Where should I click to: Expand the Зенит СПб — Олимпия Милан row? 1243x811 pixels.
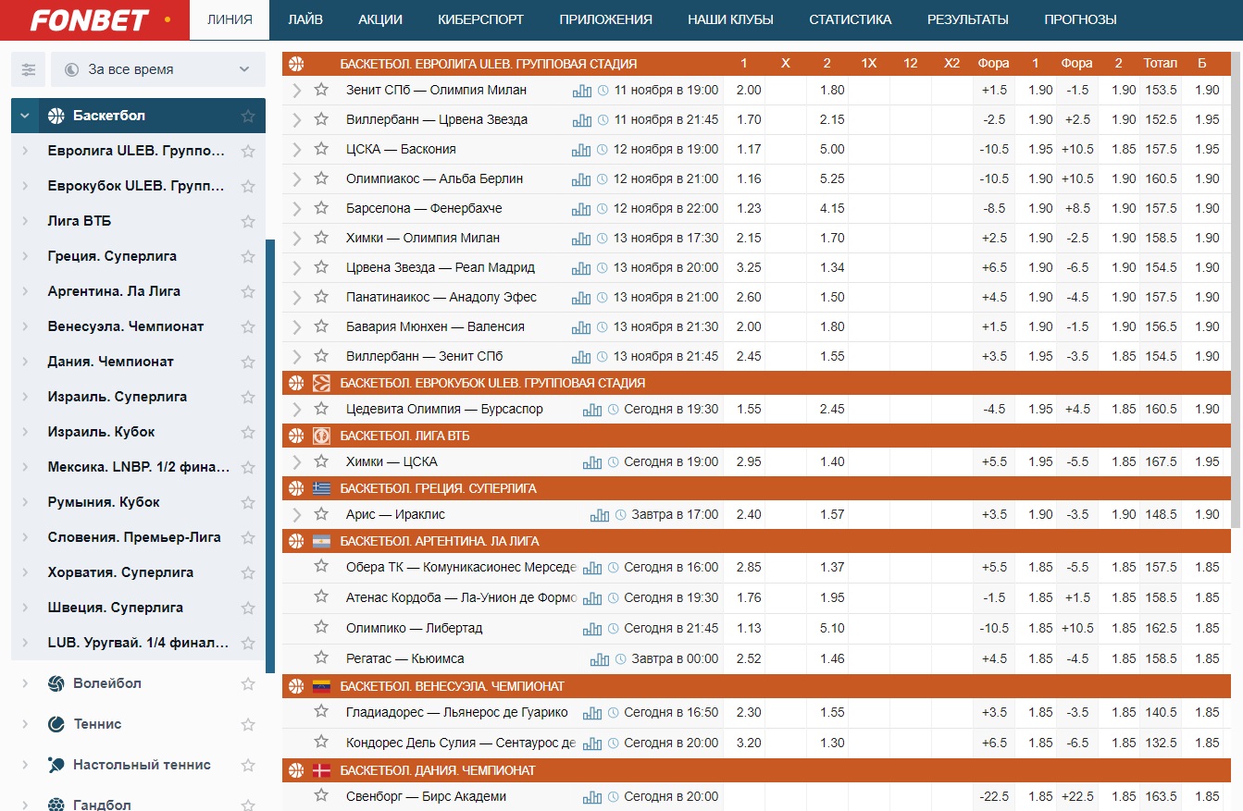(x=297, y=90)
